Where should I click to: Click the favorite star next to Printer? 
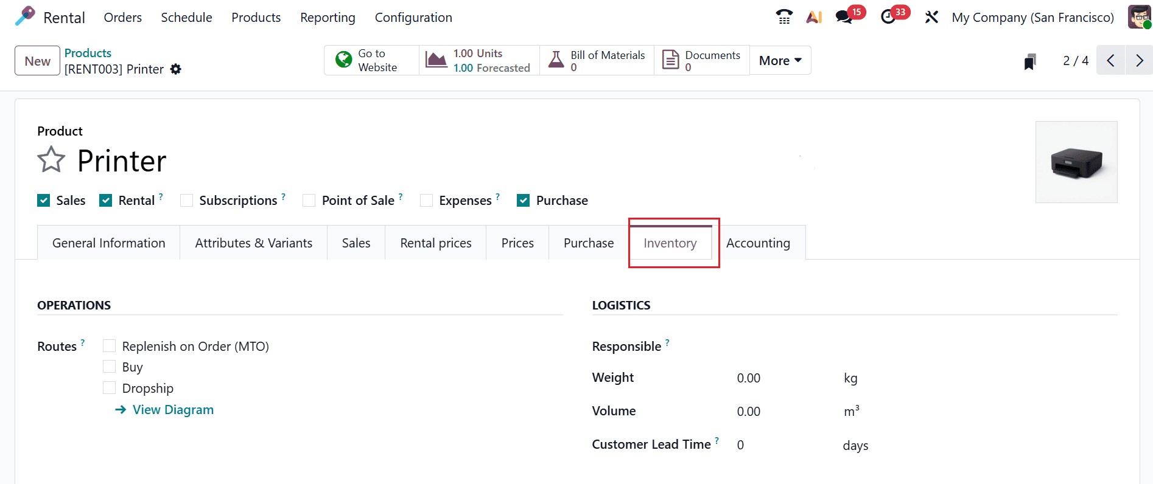[51, 160]
